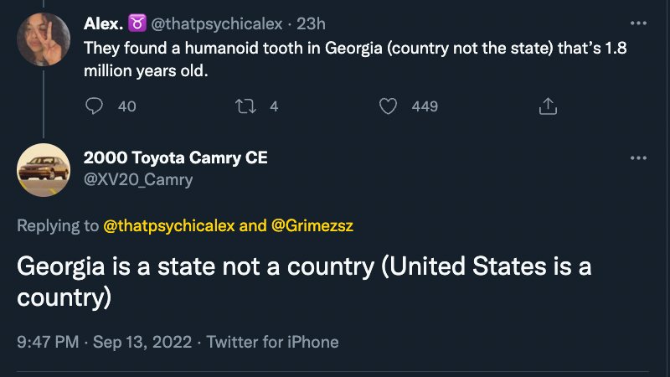Click 2000 Toyota Camry CE display name
Image resolution: width=670 pixels, height=377 pixels.
[176, 158]
